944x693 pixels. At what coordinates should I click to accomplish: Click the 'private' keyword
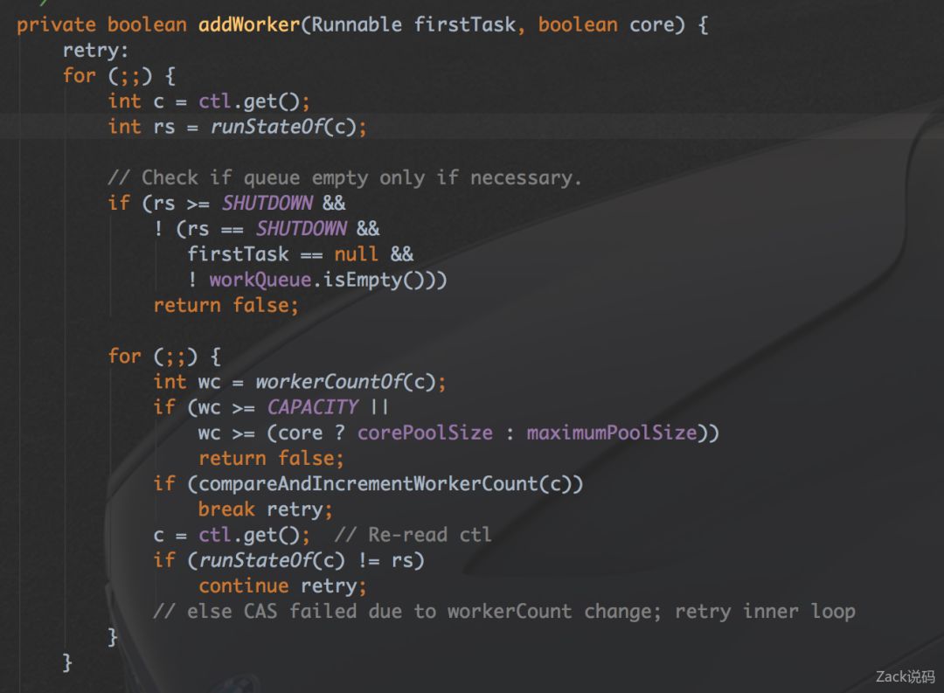coord(56,24)
